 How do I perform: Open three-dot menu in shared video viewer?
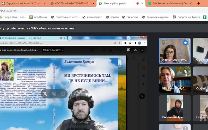click(142, 50)
